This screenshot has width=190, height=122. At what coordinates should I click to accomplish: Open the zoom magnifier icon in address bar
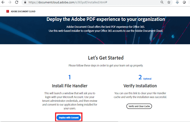pos(162,2)
